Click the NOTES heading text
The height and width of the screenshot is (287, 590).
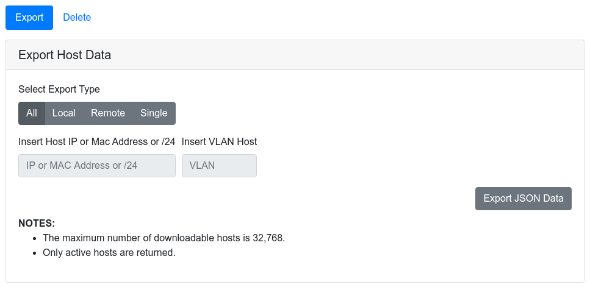37,223
